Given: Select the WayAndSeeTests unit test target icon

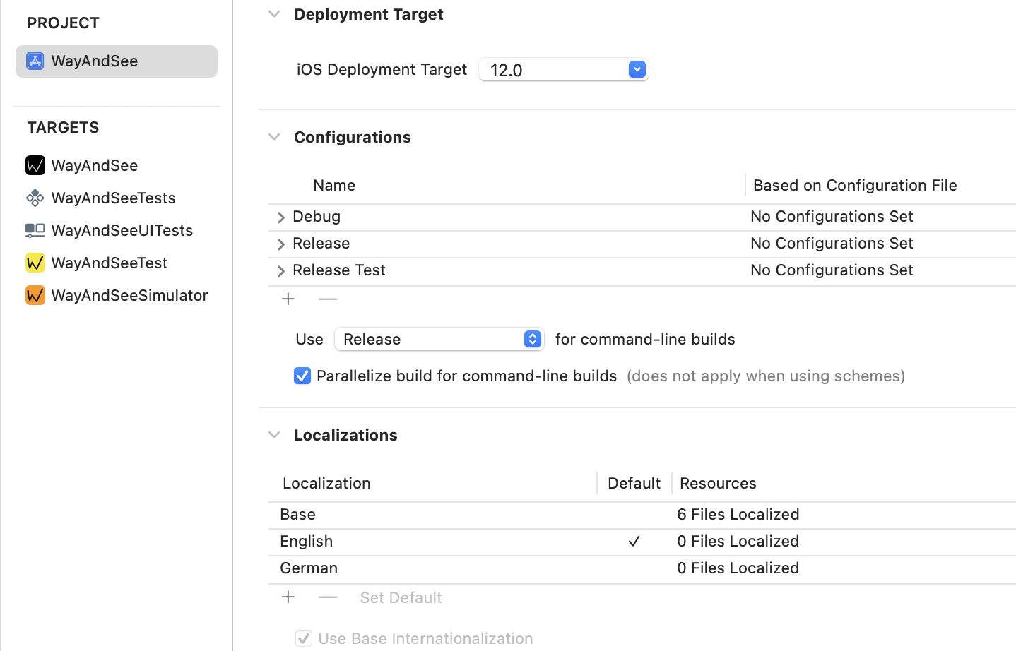Looking at the screenshot, I should tap(35, 198).
